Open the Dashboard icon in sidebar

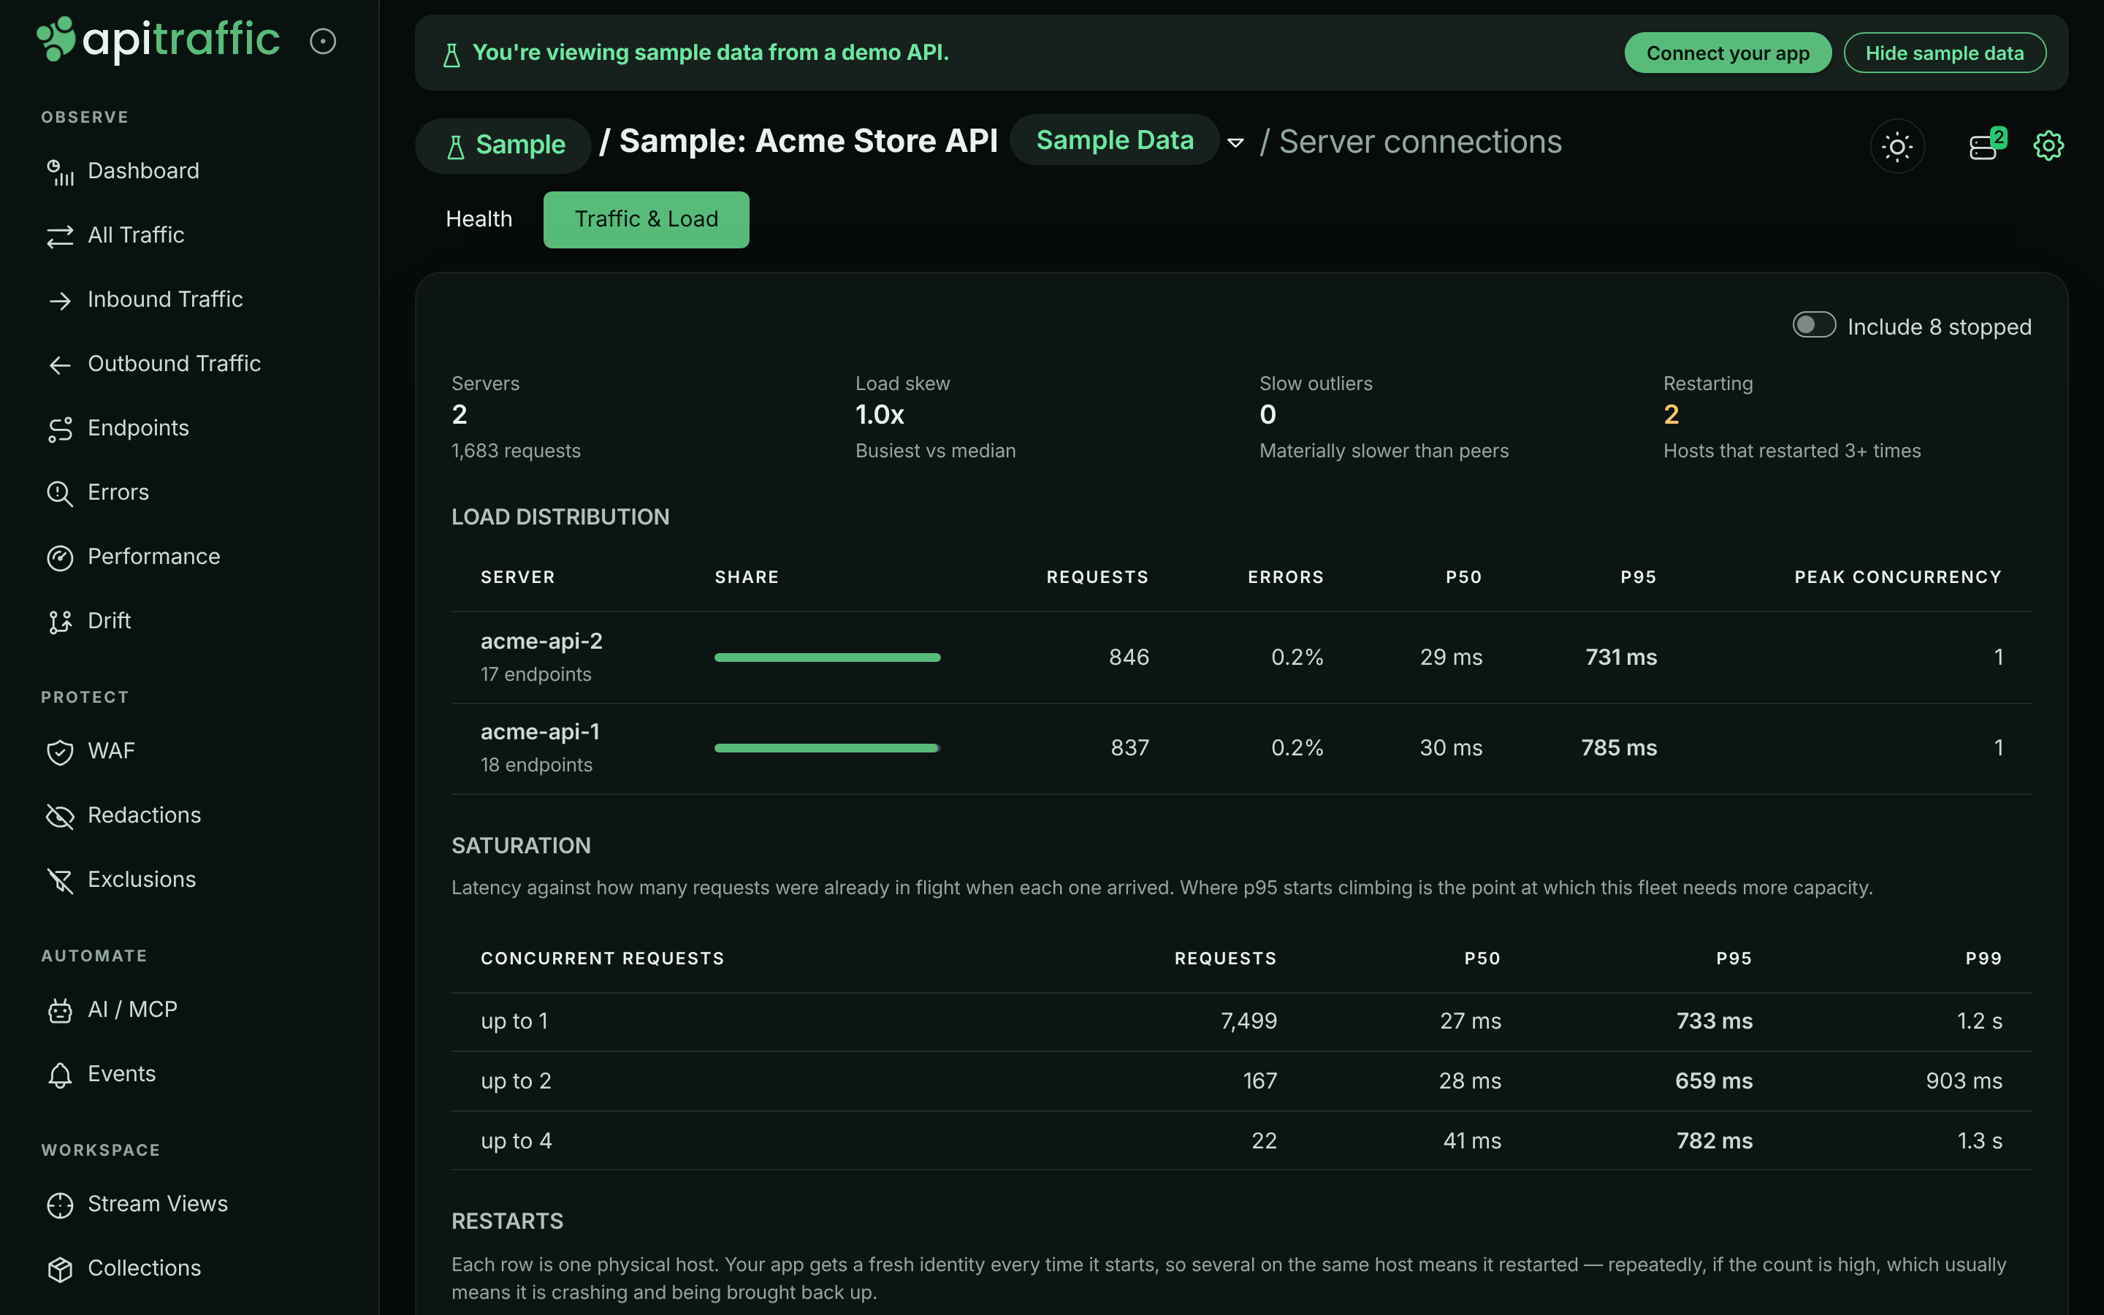click(x=60, y=172)
